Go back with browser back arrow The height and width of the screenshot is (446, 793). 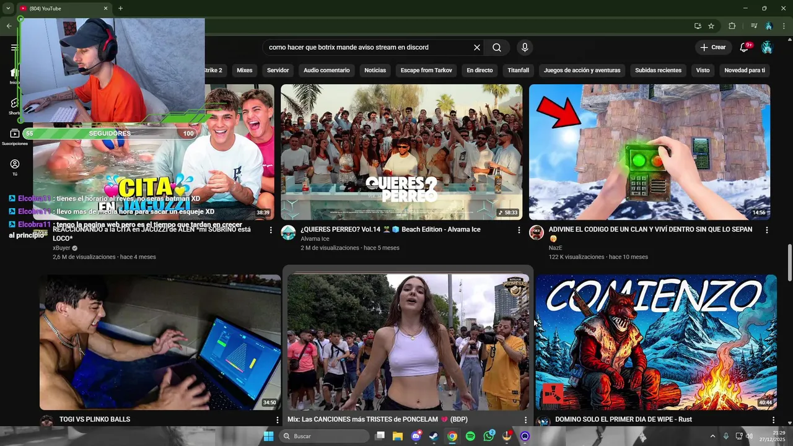9,26
